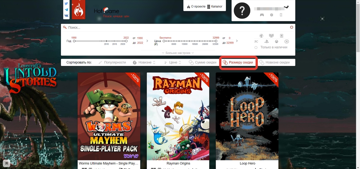Click the bookmark icon at bottom left
Image resolution: width=360 pixels, height=169 pixels.
click(x=7, y=163)
